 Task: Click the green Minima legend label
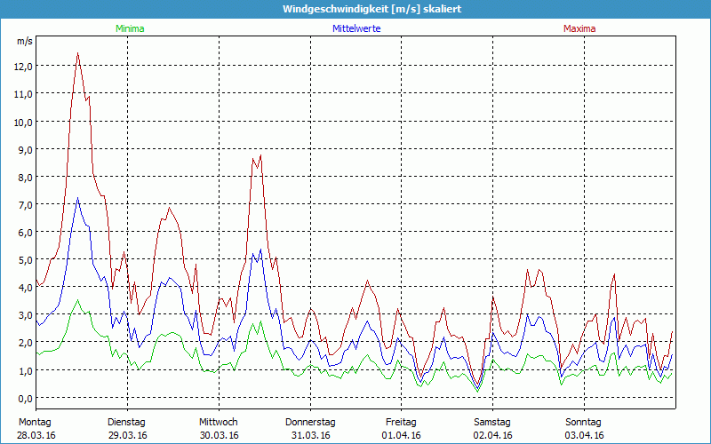click(x=130, y=28)
